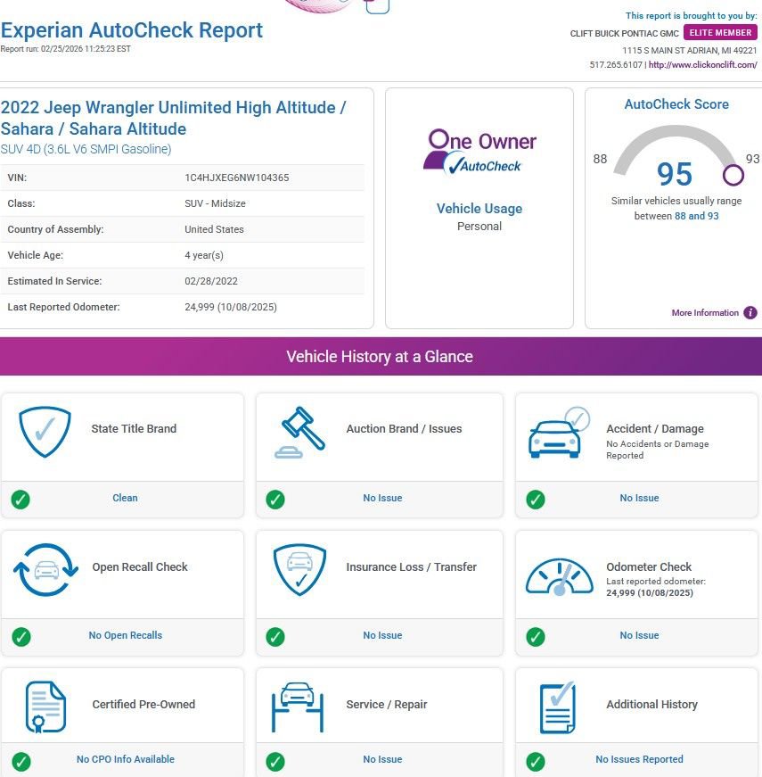Click the Service / Repair car lift icon

(299, 707)
